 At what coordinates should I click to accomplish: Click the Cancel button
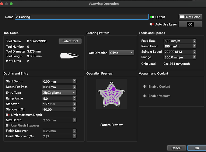pos(176,148)
